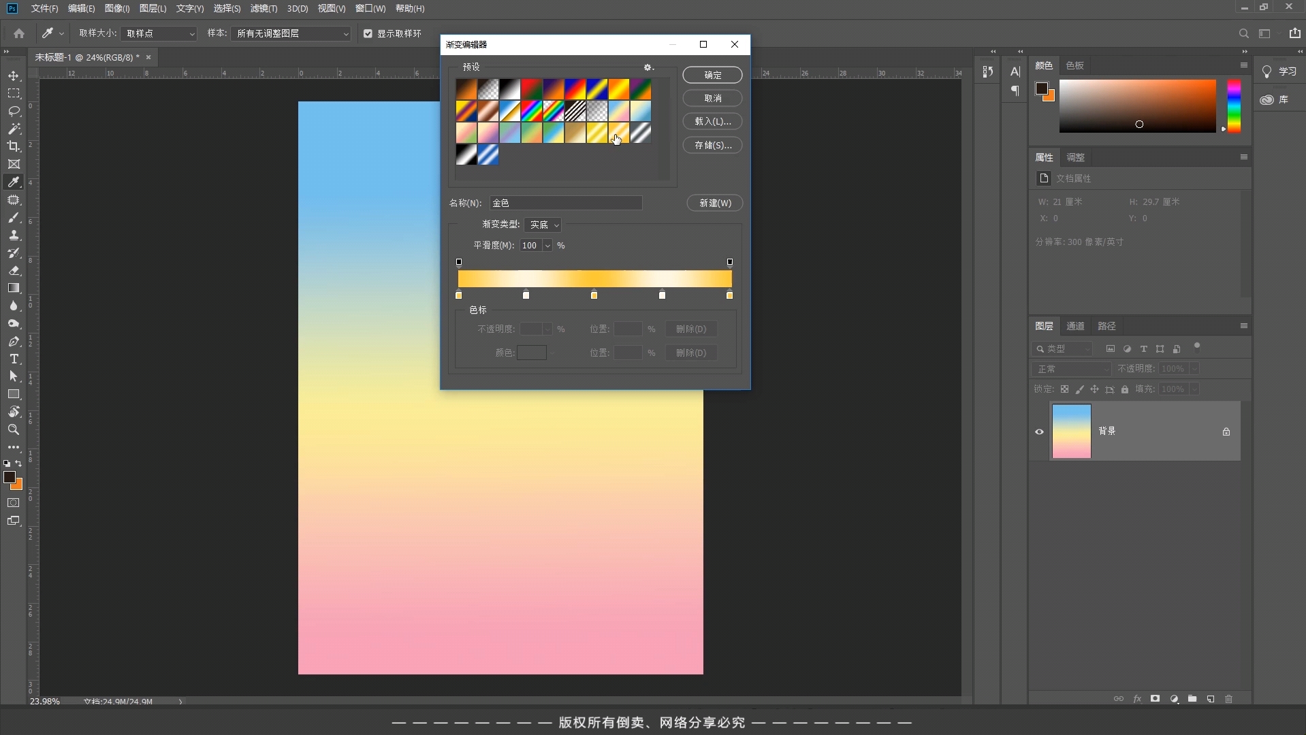Open the layer filter 类型 dropdown

click(x=1062, y=348)
